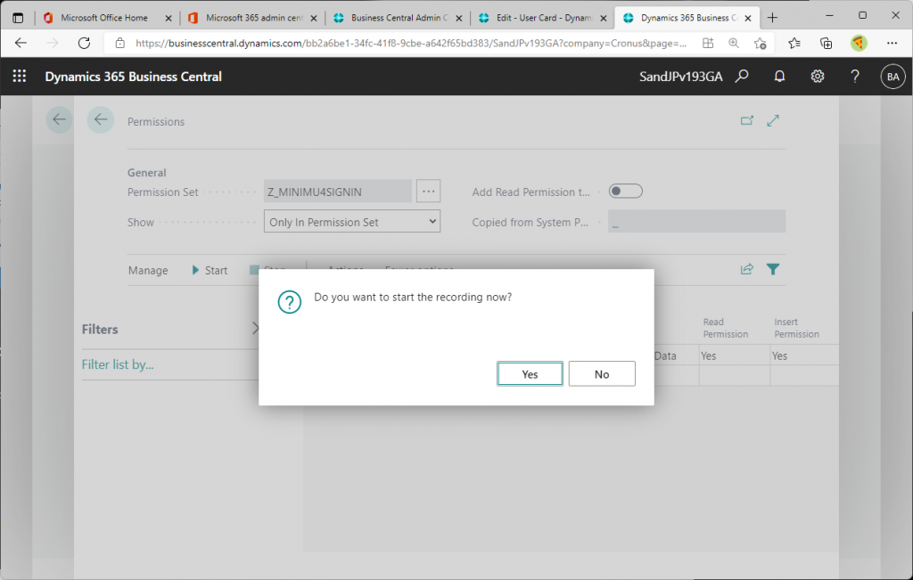The height and width of the screenshot is (580, 913).
Task: Switch to Edit - User Card tab
Action: click(x=544, y=18)
